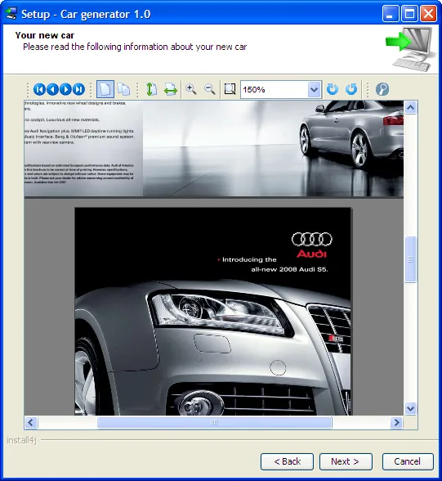Image resolution: width=442 pixels, height=481 pixels.
Task: Rotate page clockwise
Action: 333,90
